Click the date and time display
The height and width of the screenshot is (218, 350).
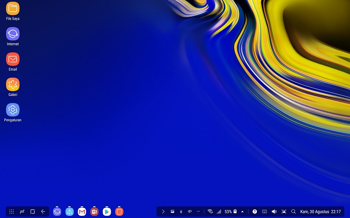click(320, 211)
